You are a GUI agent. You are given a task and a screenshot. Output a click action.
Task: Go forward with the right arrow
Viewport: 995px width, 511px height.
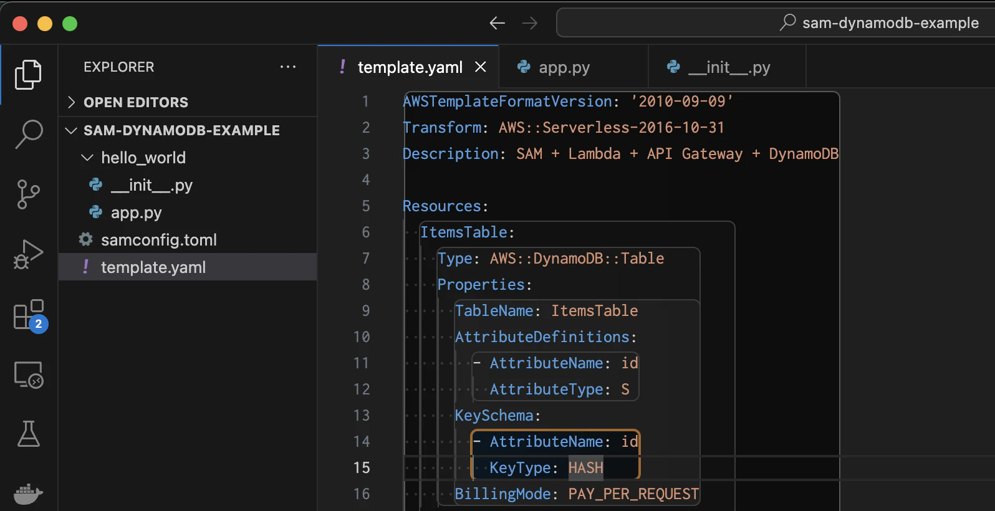pos(530,23)
